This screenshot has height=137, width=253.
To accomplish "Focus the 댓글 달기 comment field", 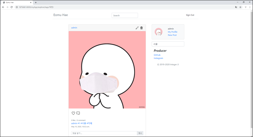I will 104,133.
